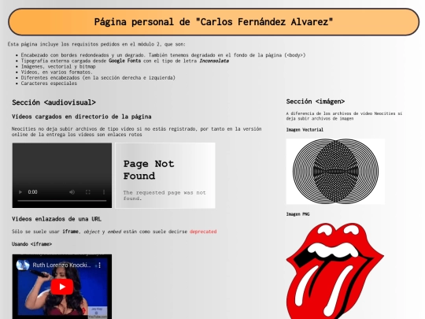Click the page header banner title

(213, 22)
